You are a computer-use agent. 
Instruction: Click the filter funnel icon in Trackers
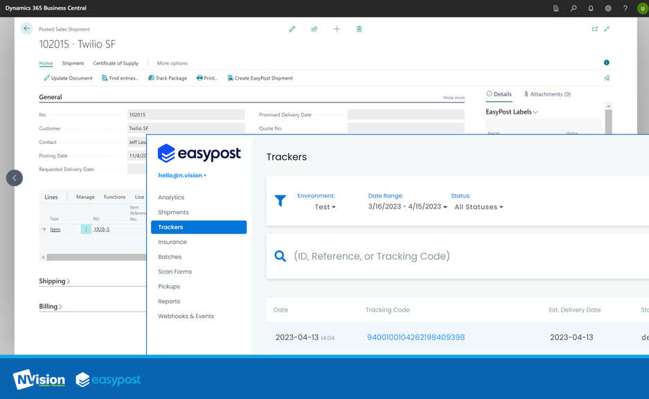[280, 201]
